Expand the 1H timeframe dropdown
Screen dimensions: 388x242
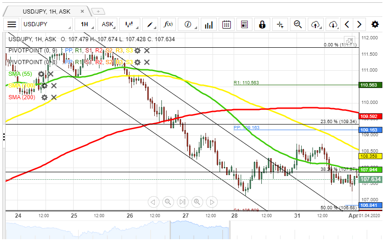click(87, 24)
